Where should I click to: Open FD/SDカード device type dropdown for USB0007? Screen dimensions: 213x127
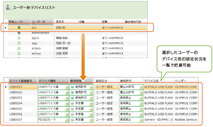(67, 120)
